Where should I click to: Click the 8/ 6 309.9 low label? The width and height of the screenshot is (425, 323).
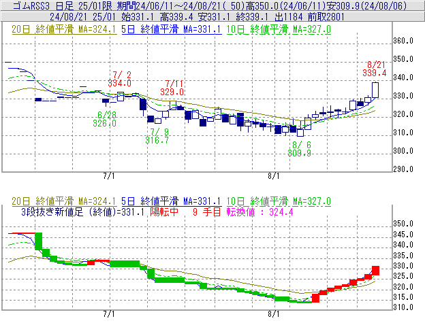(299, 149)
